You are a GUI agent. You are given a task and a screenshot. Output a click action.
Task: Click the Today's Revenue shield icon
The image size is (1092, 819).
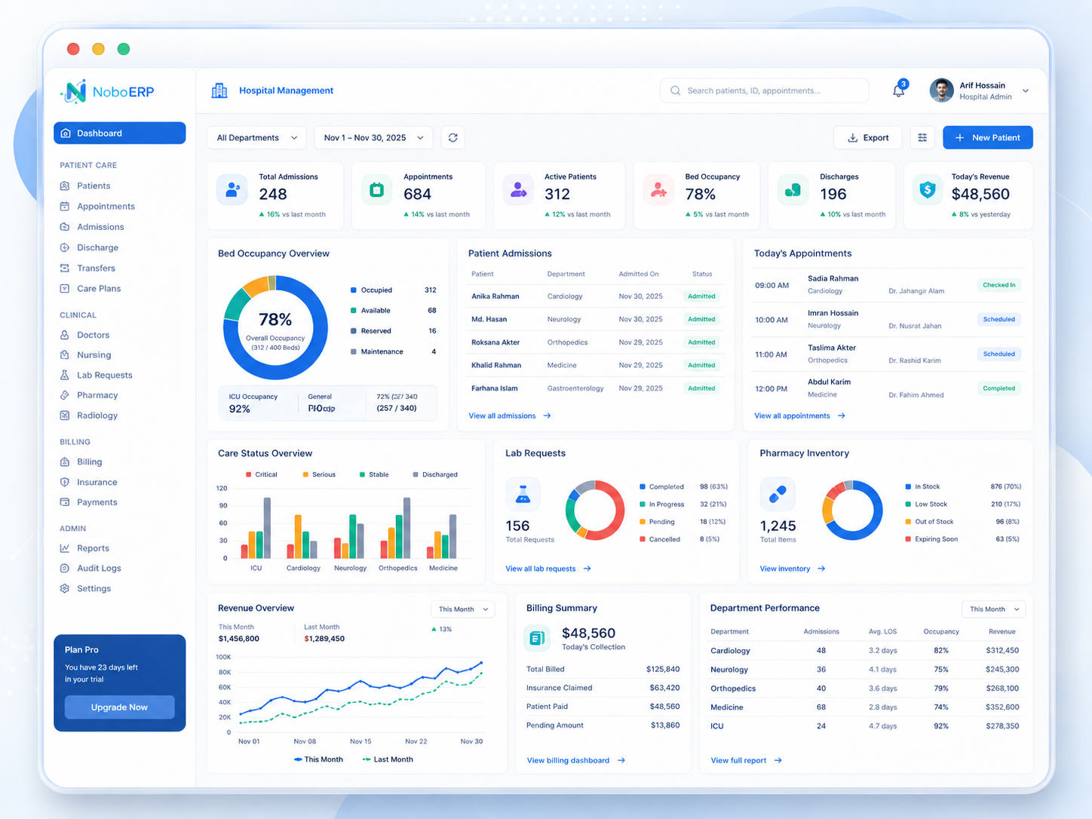click(x=928, y=190)
